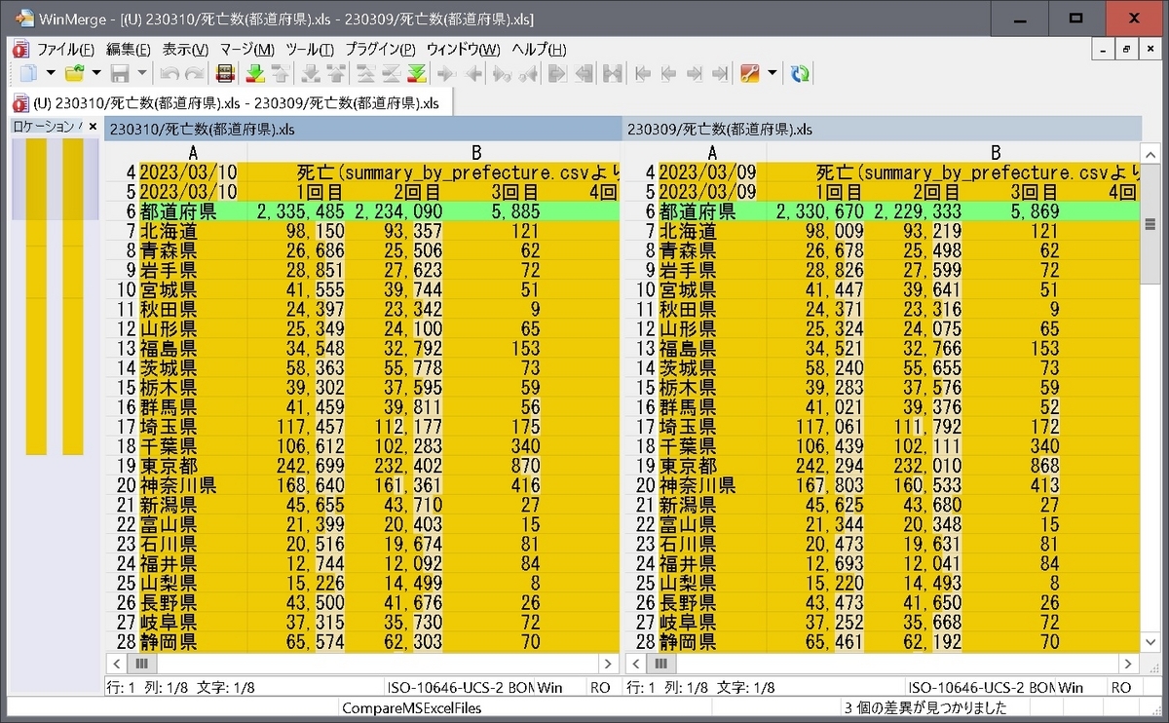The image size is (1169, 723).
Task: Click the right pane RO status indicator
Action: point(1121,687)
